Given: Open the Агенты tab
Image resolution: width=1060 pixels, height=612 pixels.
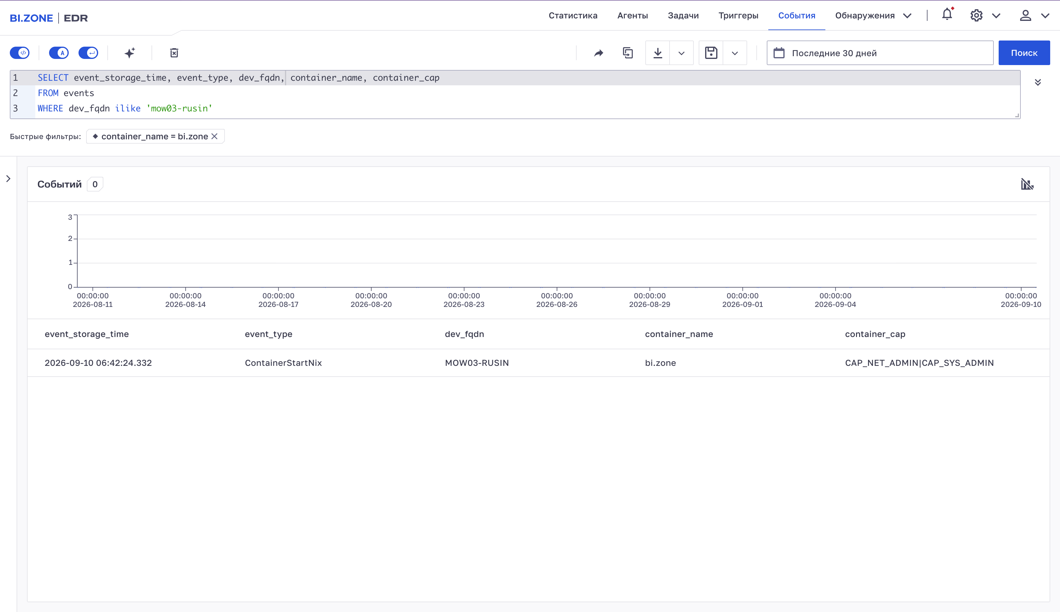Looking at the screenshot, I should click(x=632, y=16).
